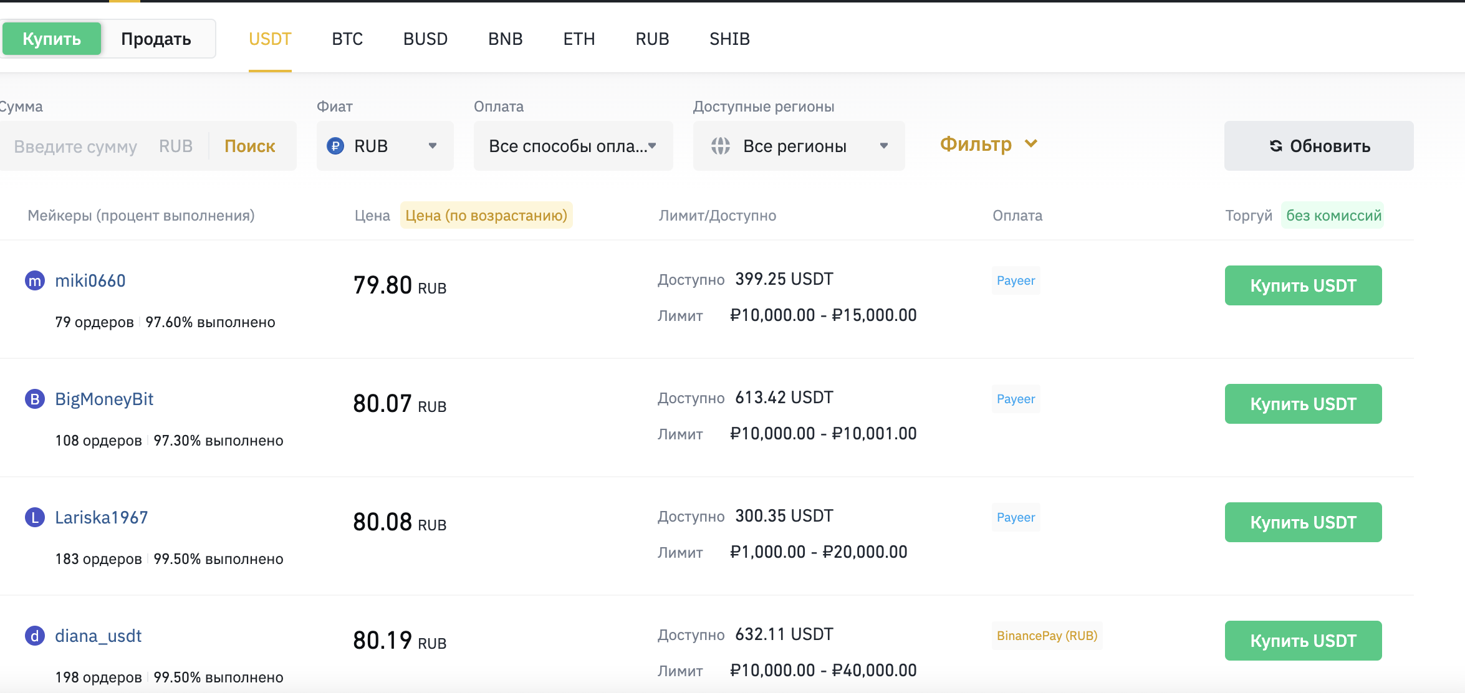
Task: Toggle price sorting by ascending
Action: tap(486, 216)
